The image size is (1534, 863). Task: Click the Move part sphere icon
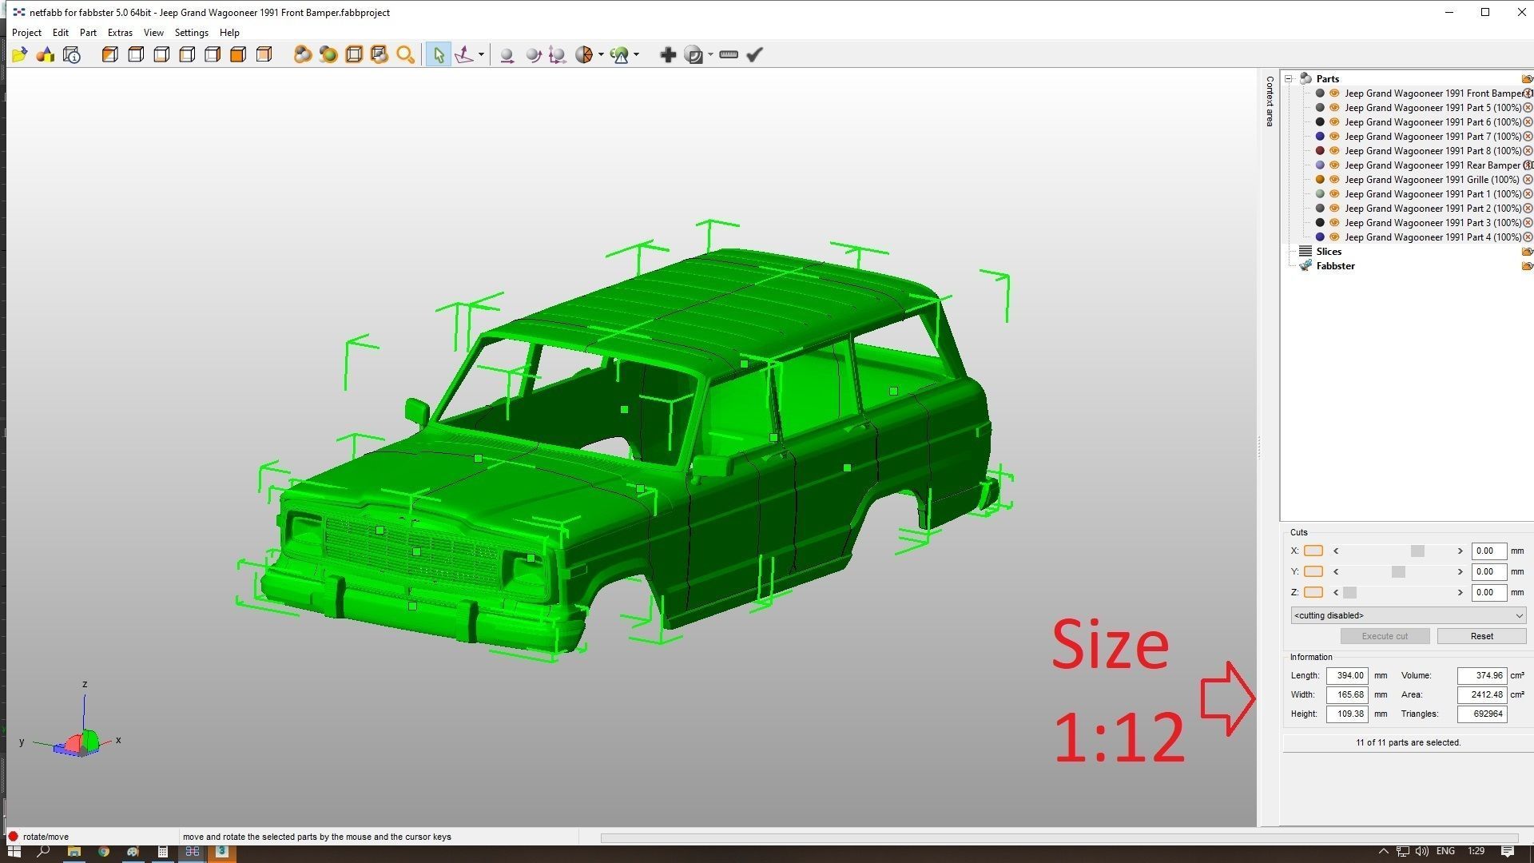pyautogui.click(x=507, y=54)
